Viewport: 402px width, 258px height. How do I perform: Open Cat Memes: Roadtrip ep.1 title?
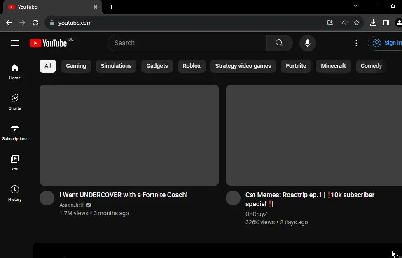[x=310, y=199]
